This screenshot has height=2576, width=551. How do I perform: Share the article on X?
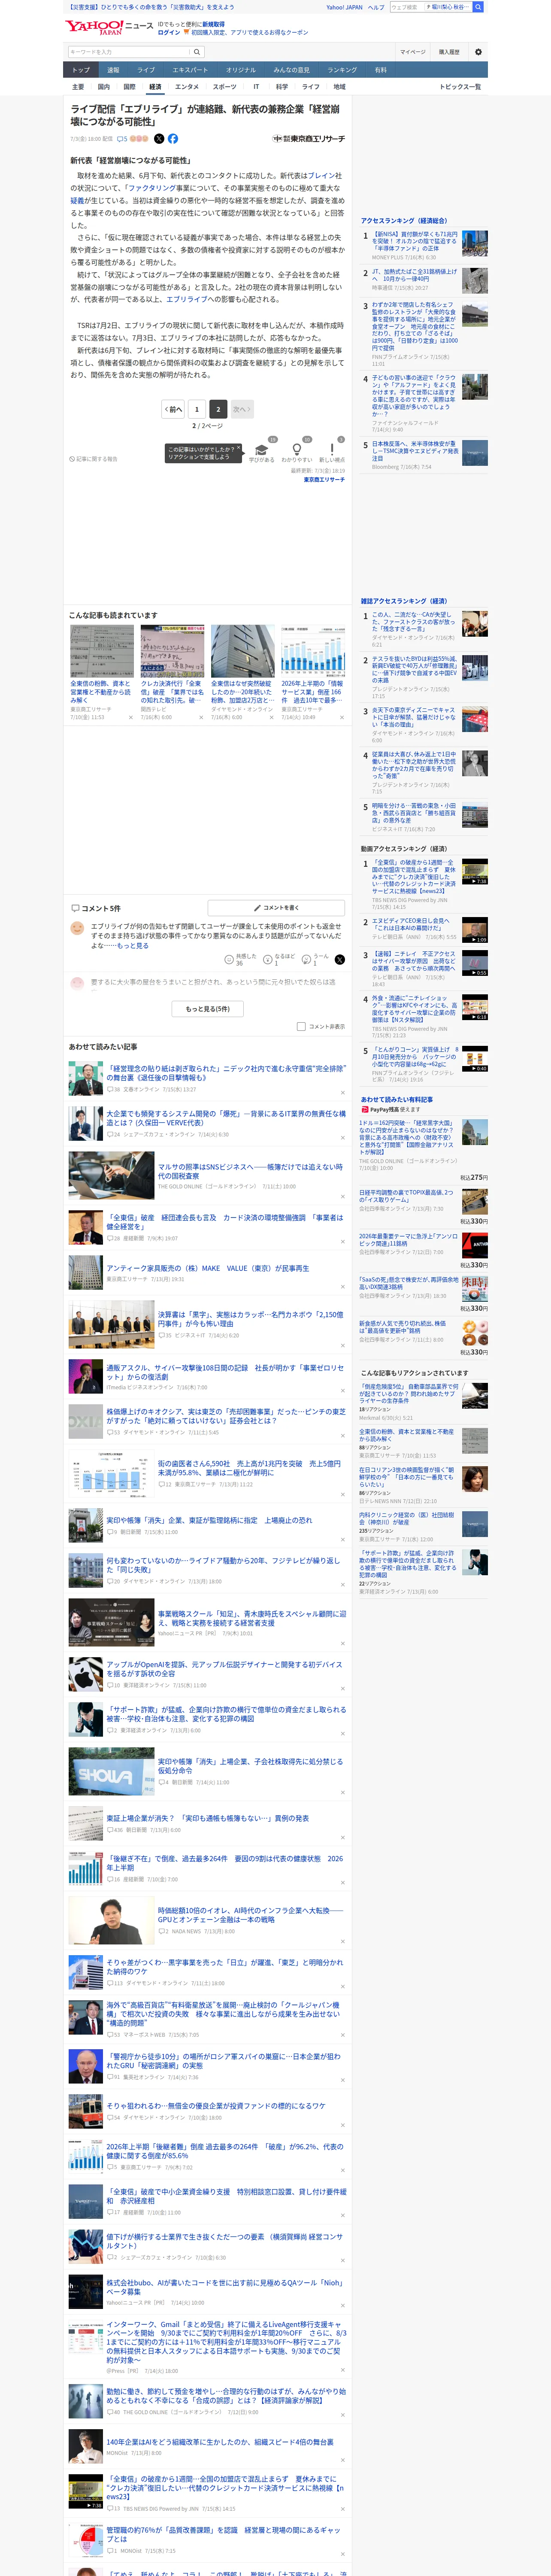(x=159, y=139)
